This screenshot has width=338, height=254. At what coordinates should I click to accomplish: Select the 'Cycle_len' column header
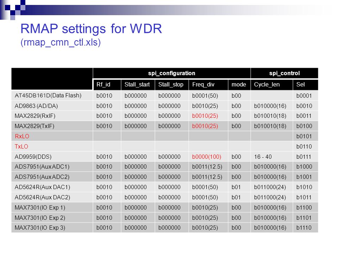coord(267,84)
